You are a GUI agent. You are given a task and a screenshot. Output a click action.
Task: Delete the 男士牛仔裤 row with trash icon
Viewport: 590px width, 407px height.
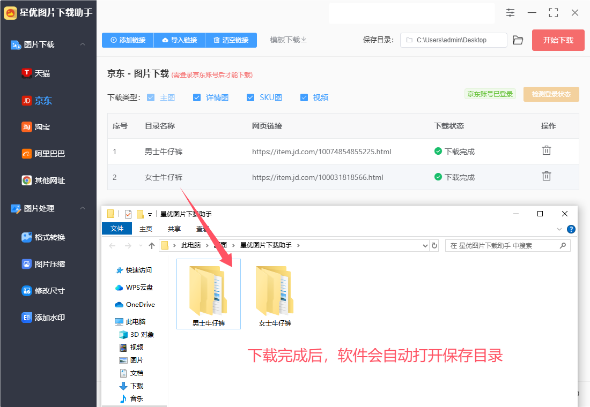coord(547,150)
